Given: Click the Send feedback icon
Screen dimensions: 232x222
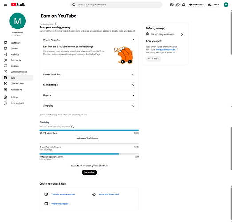Looking at the screenshot, I should [x=5, y=103].
